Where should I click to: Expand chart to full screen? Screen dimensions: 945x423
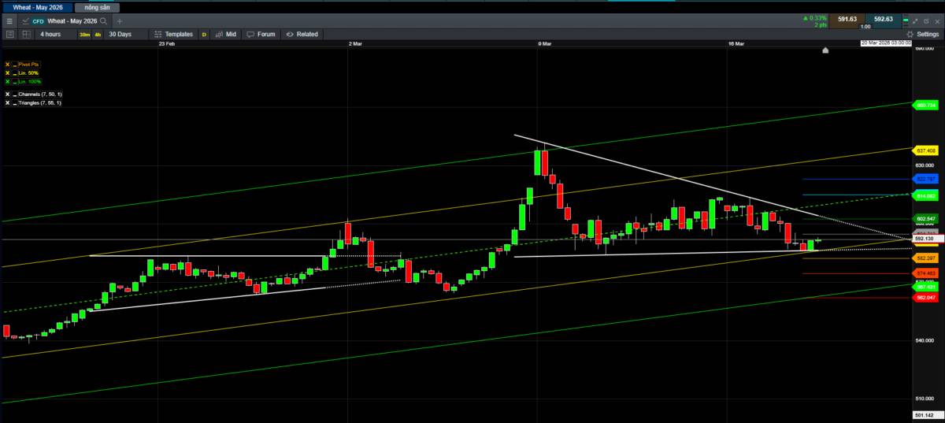click(x=915, y=21)
